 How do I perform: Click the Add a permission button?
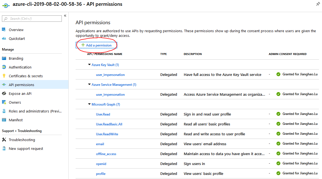[x=96, y=45]
